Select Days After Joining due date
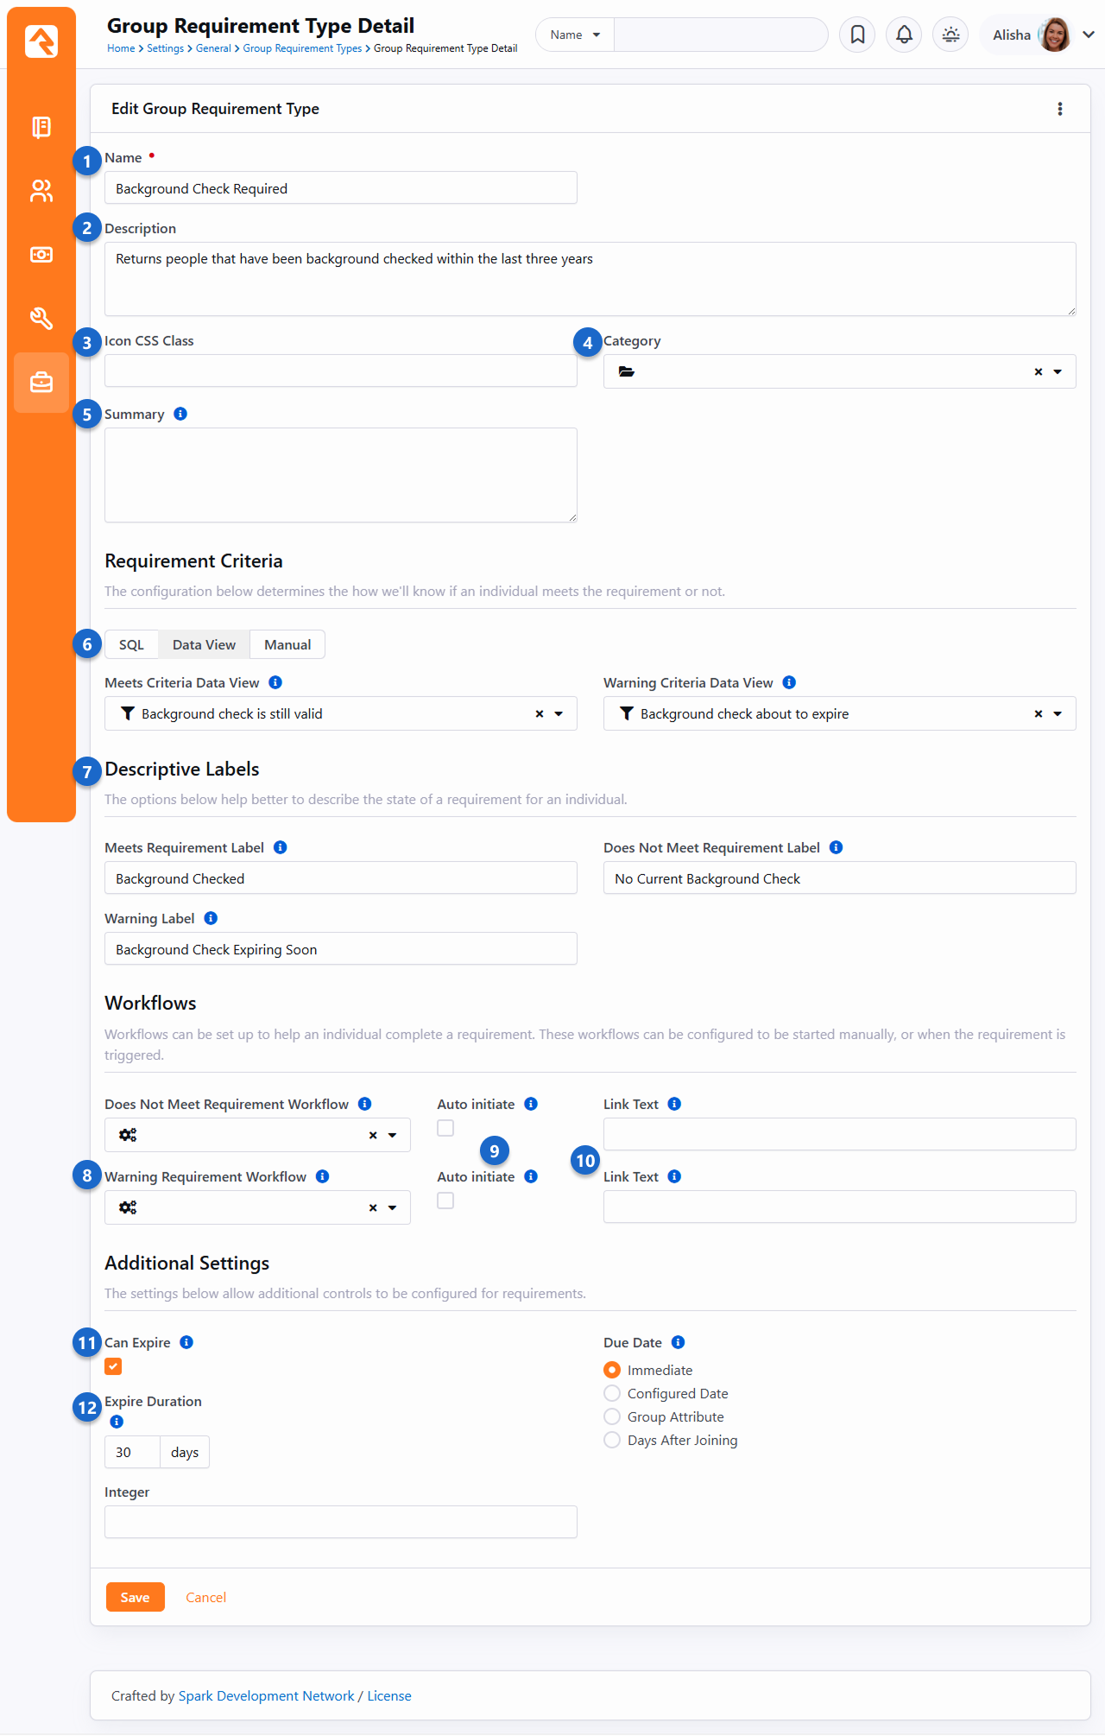The width and height of the screenshot is (1105, 1736). pos(612,1440)
